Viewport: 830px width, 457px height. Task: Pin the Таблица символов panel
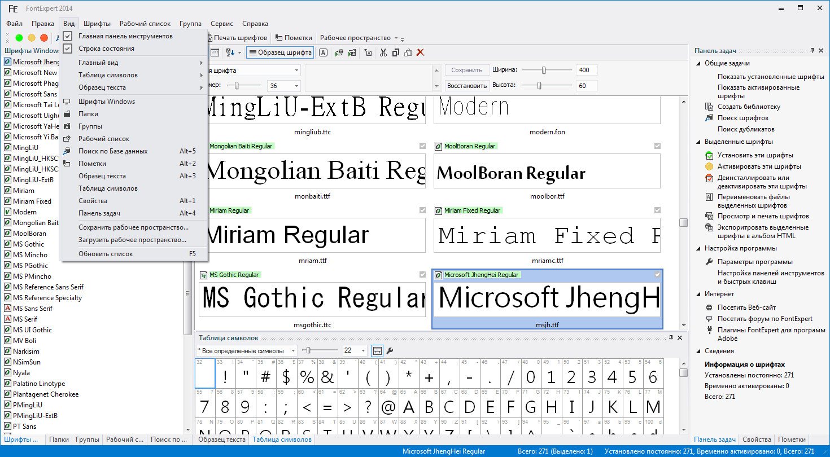click(x=671, y=337)
